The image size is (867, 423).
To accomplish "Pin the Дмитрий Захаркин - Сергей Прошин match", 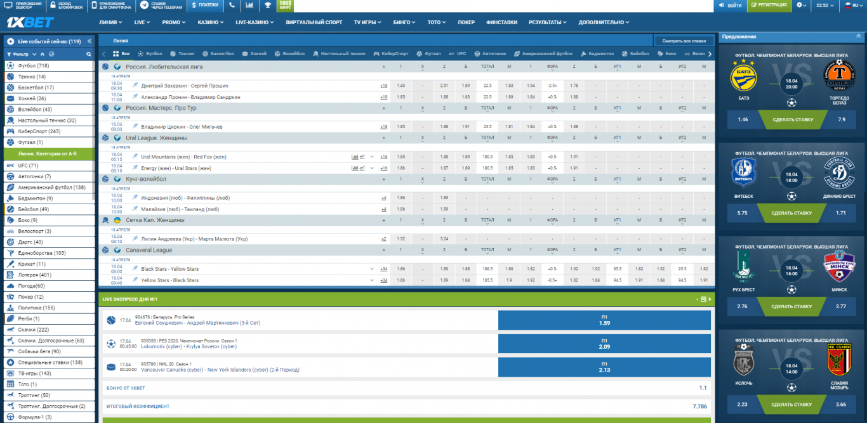I will pyautogui.click(x=135, y=86).
